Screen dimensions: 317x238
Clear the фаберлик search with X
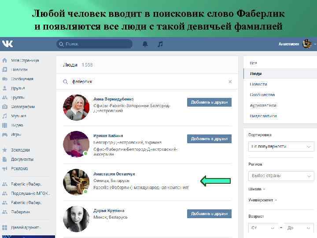[x=230, y=82]
